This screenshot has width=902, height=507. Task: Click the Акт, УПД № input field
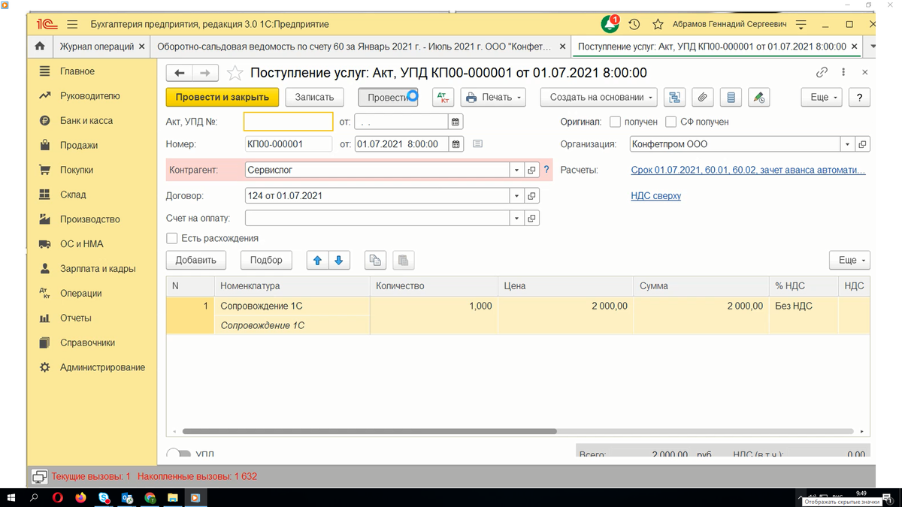[x=289, y=122]
